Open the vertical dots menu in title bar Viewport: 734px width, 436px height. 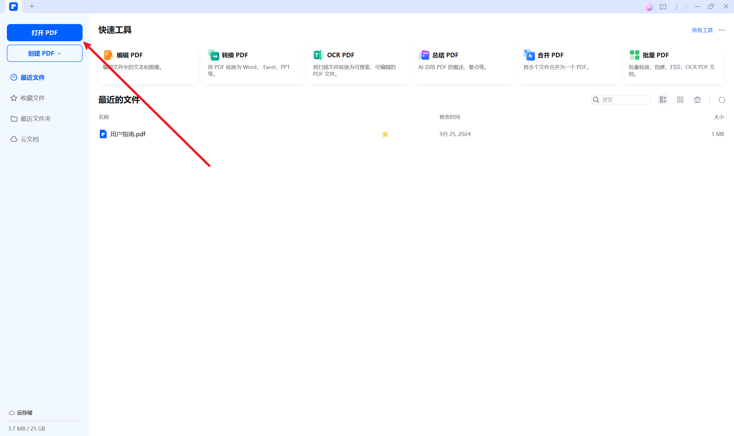(676, 7)
